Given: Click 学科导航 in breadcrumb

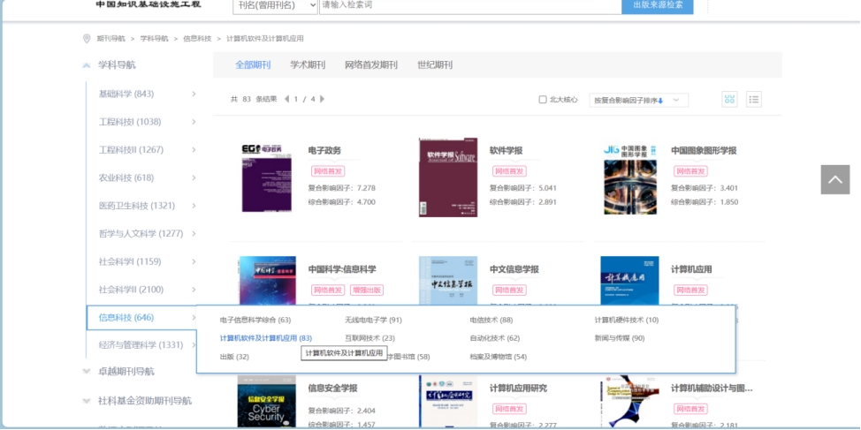Looking at the screenshot, I should (x=155, y=38).
